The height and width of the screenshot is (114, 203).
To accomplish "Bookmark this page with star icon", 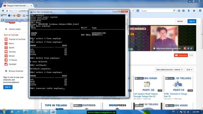I will pos(179,11).
